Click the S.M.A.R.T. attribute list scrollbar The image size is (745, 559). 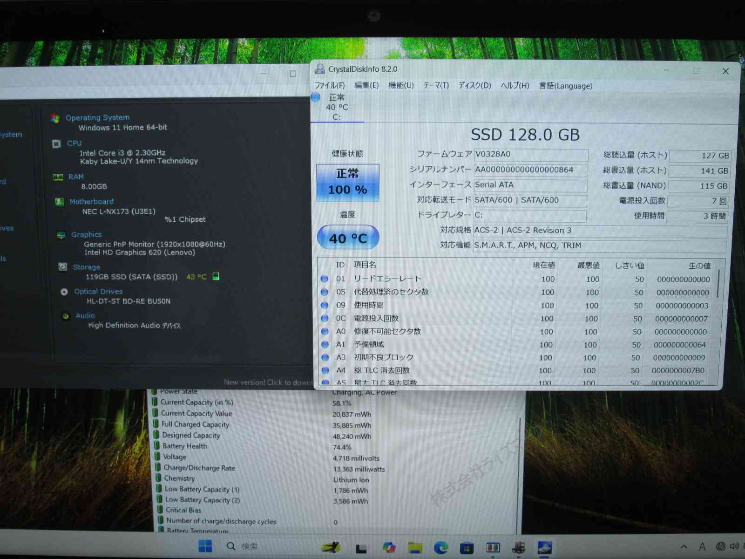[718, 284]
